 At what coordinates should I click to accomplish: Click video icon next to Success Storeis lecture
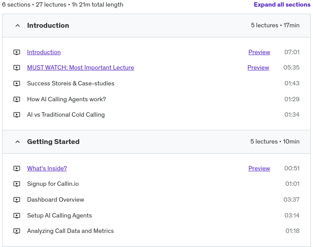tap(17, 84)
